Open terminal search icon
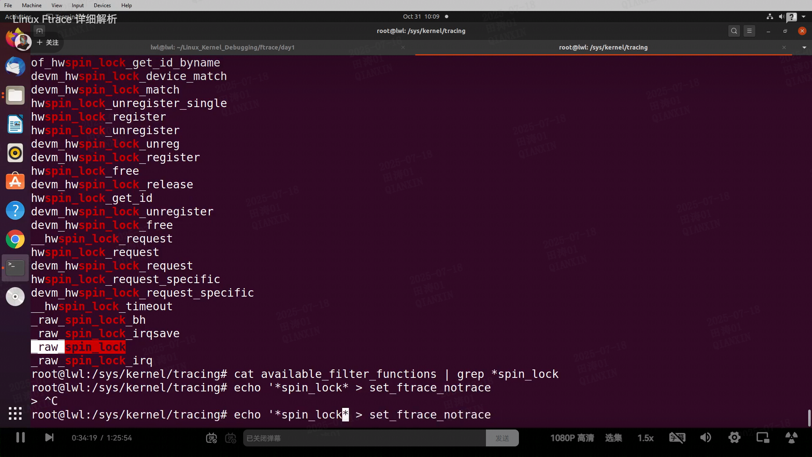Viewport: 812px width, 457px height. (x=734, y=31)
